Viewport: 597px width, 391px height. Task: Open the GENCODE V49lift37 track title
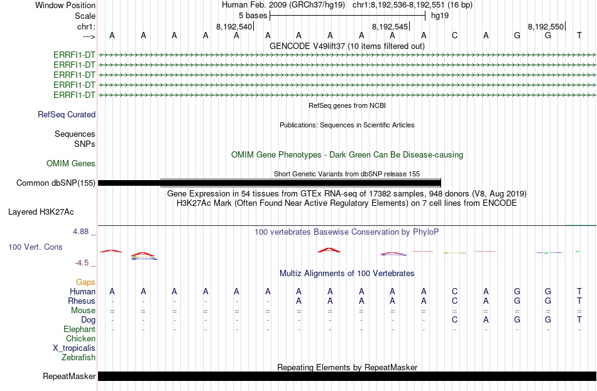point(347,46)
